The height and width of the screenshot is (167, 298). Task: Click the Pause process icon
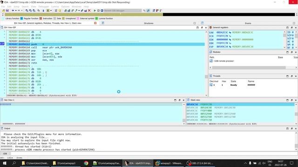pos(98,11)
